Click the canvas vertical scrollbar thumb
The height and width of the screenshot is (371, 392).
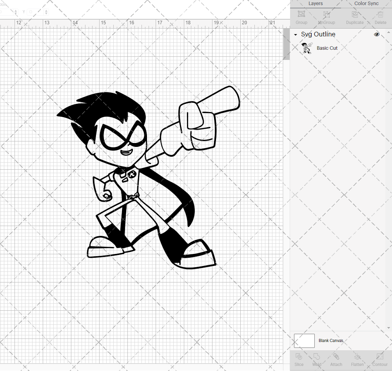point(286,44)
